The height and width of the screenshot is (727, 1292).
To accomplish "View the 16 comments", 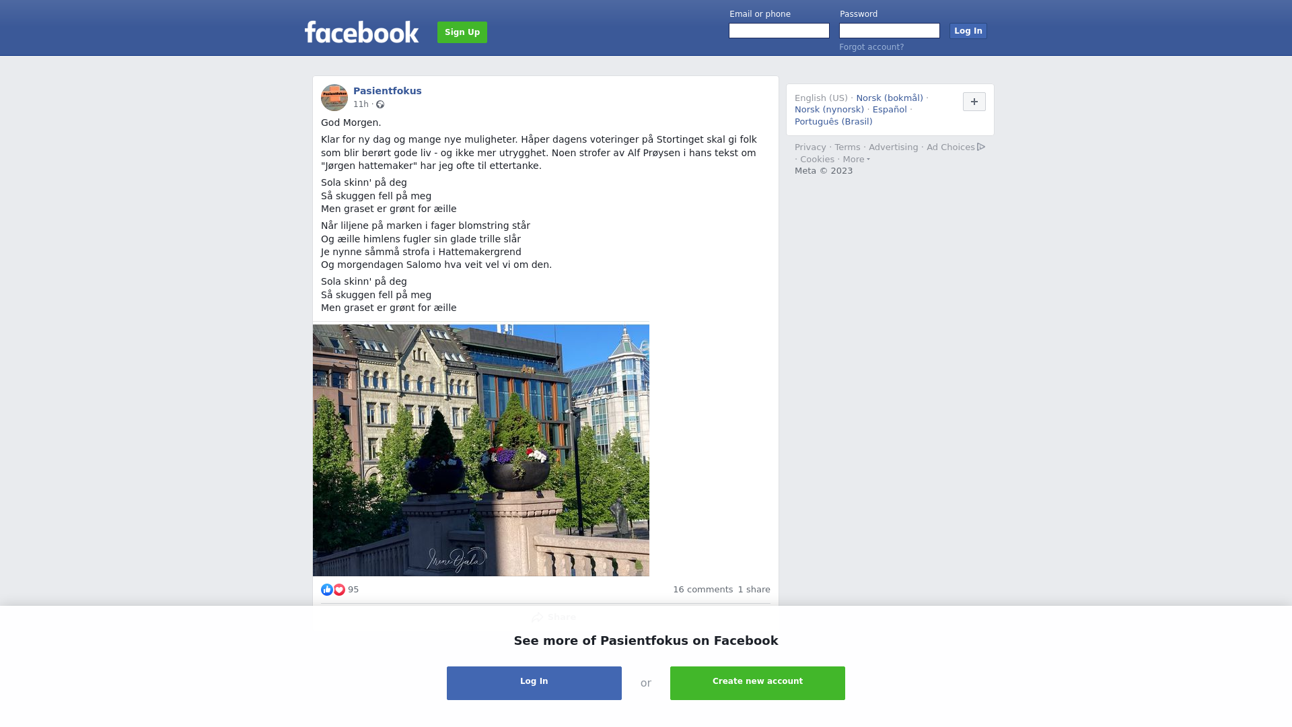I will pos(703,590).
